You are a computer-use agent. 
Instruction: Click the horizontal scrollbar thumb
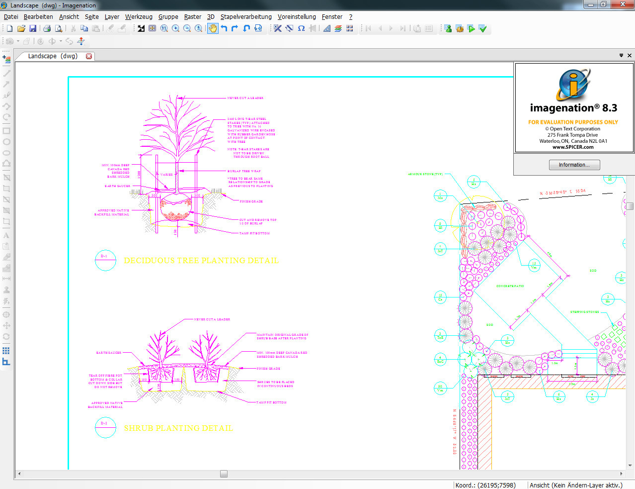pyautogui.click(x=224, y=474)
